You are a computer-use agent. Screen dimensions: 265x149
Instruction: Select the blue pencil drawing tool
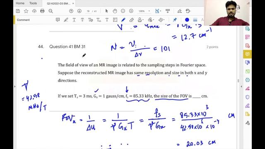[x=123, y=20]
